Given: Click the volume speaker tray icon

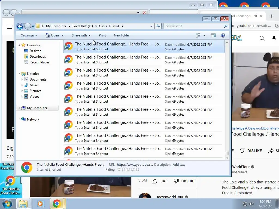Looking at the screenshot, I should tap(251, 204).
